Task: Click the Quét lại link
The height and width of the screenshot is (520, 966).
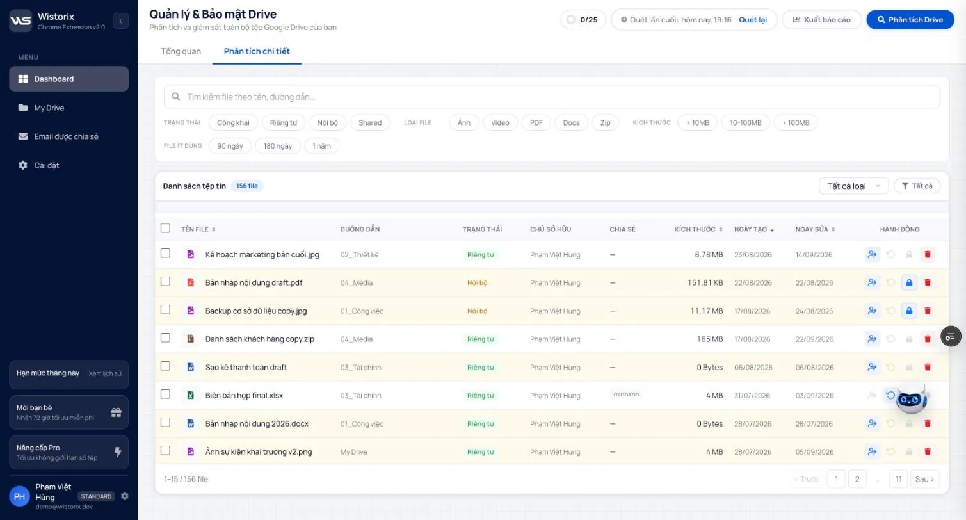Action: [x=753, y=20]
